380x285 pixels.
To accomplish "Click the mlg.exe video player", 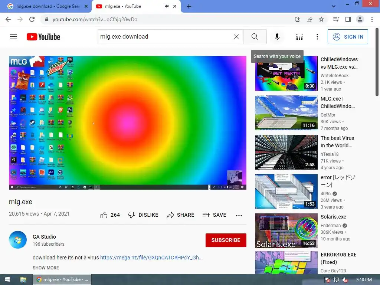I will 128,122.
